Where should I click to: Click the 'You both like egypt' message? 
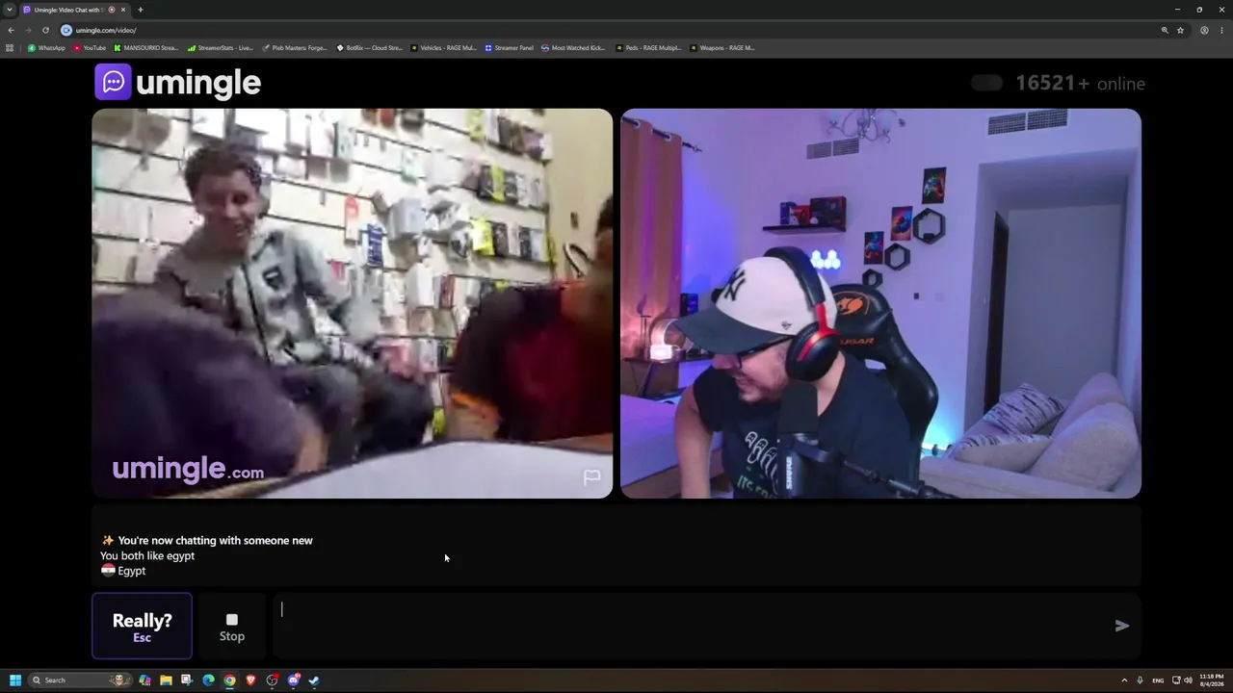[x=147, y=555]
